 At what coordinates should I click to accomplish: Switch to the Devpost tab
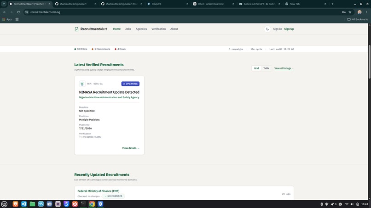click(167, 4)
